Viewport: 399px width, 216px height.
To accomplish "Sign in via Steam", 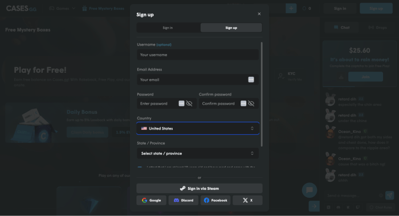I will (x=199, y=188).
